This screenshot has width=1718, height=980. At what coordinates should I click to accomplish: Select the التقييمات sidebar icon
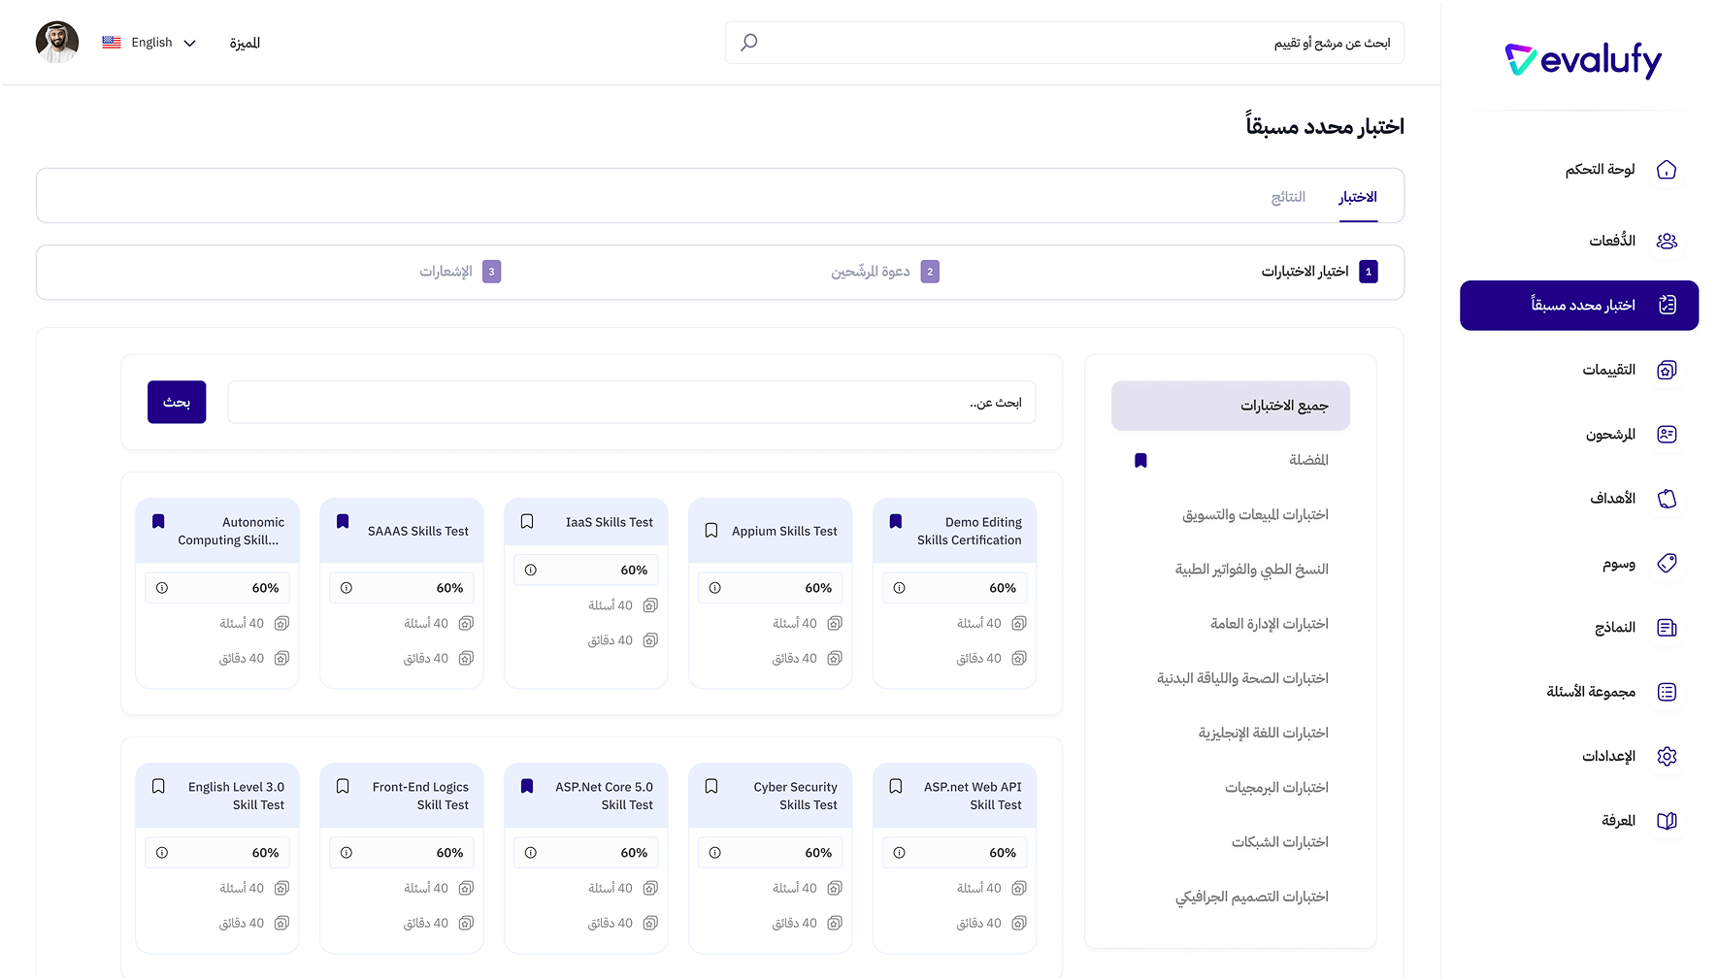point(1668,370)
